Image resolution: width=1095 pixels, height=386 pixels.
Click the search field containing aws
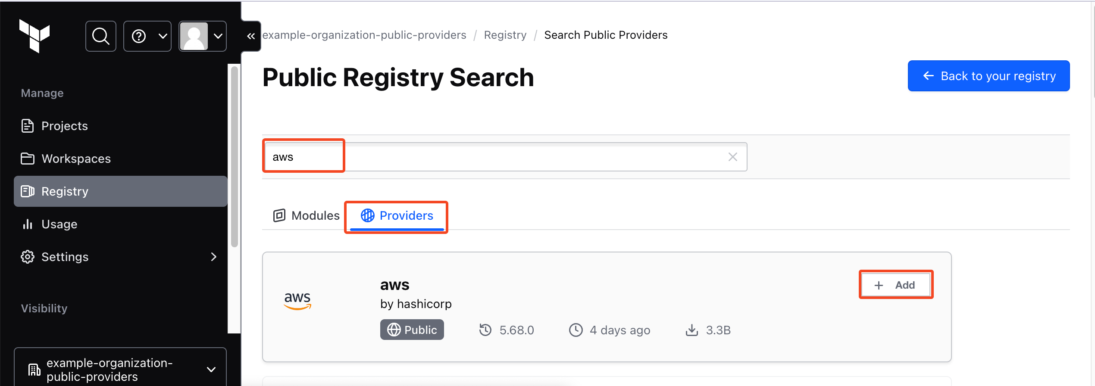(496, 157)
